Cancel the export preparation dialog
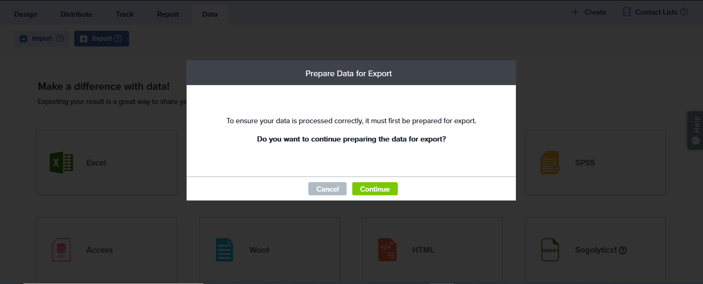This screenshot has height=284, width=703. (x=327, y=189)
